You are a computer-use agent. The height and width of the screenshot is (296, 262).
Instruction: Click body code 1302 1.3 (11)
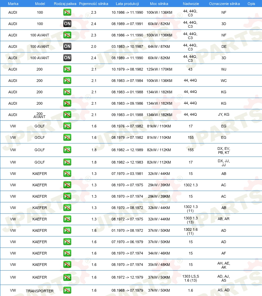pyautogui.click(x=191, y=209)
